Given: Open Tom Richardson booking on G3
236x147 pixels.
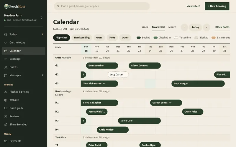Looking at the screenshot, I should click(x=99, y=83).
